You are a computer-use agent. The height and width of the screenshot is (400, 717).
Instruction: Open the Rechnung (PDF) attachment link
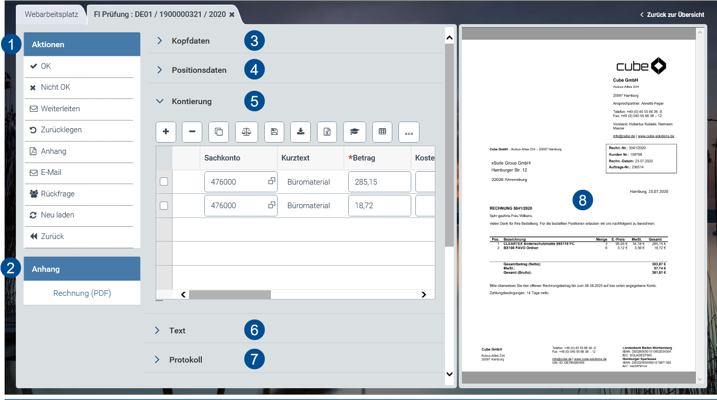[x=82, y=293]
